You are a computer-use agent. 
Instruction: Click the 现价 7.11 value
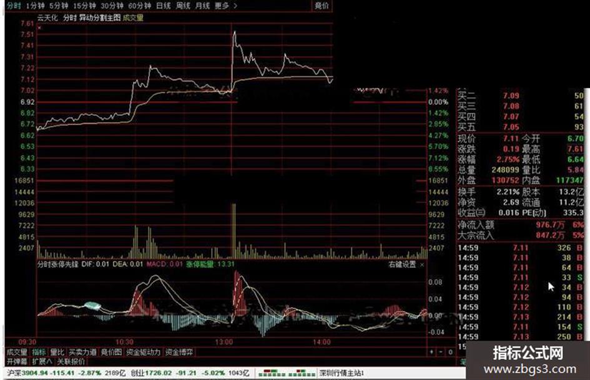point(511,139)
